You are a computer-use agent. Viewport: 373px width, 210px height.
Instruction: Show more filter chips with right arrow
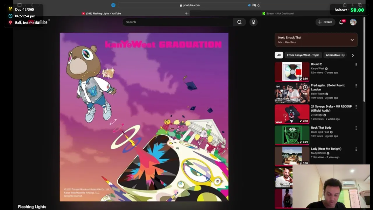click(x=353, y=55)
